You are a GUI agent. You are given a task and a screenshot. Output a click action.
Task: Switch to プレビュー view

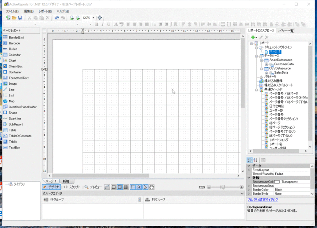tap(93, 187)
